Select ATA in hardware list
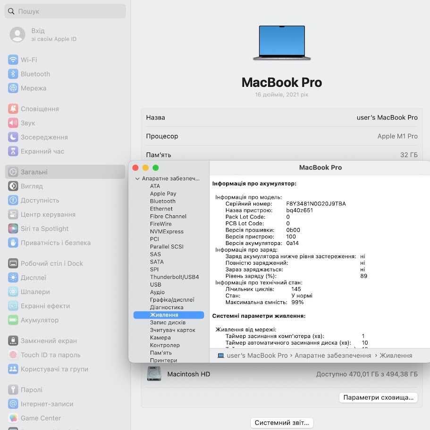The image size is (430, 430). click(x=155, y=186)
